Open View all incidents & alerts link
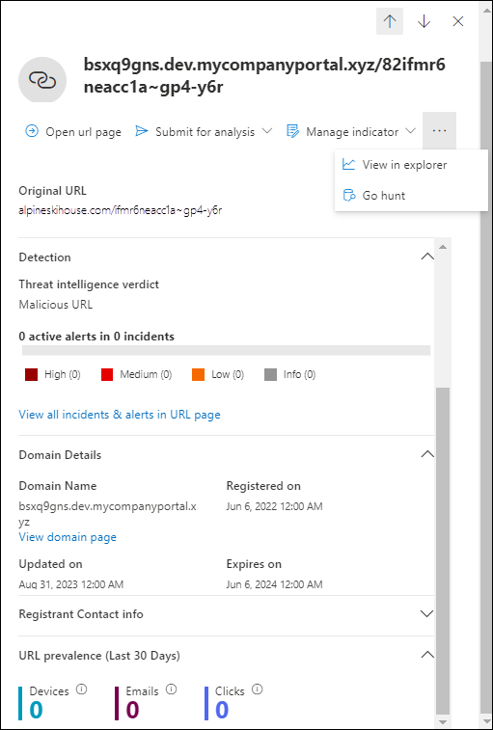 [x=120, y=415]
